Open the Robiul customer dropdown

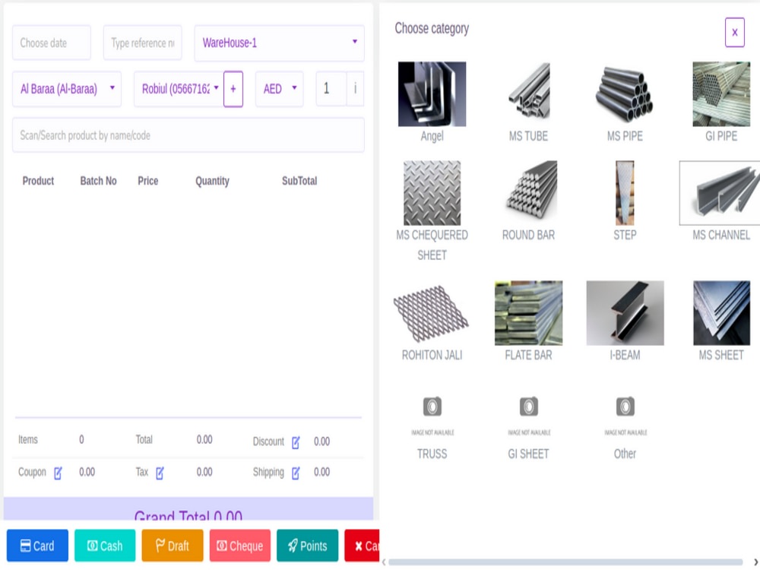tap(179, 89)
